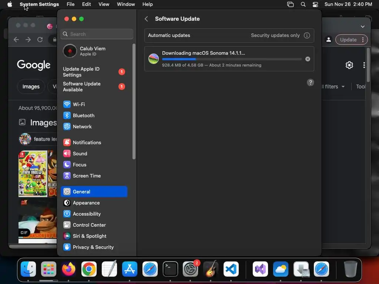Show info for Automatic updates
This screenshot has width=379, height=284.
(307, 35)
